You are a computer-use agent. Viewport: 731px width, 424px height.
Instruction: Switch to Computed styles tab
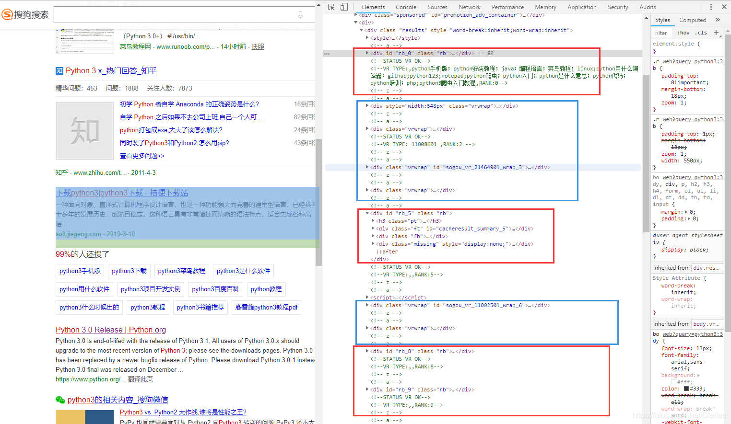coord(693,20)
